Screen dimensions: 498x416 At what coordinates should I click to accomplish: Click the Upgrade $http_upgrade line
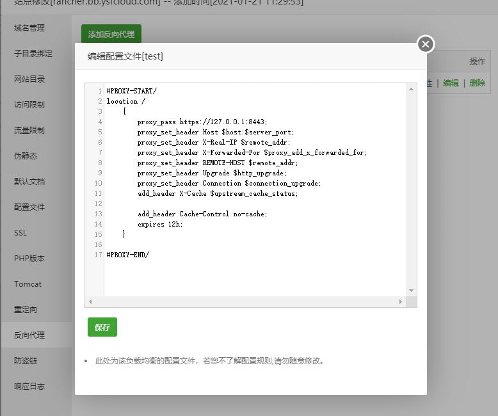click(x=212, y=173)
